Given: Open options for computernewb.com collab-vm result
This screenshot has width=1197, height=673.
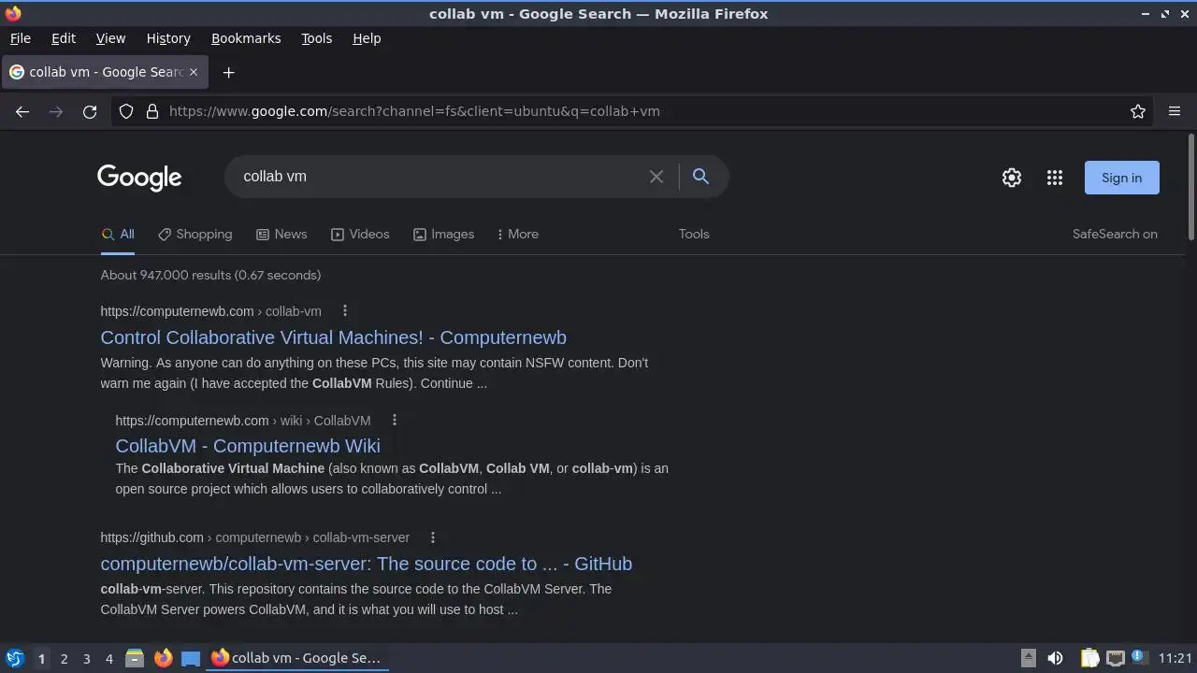Looking at the screenshot, I should [x=345, y=311].
